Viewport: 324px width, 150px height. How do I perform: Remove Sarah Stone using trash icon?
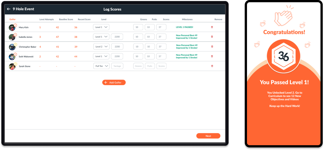tap(212, 66)
